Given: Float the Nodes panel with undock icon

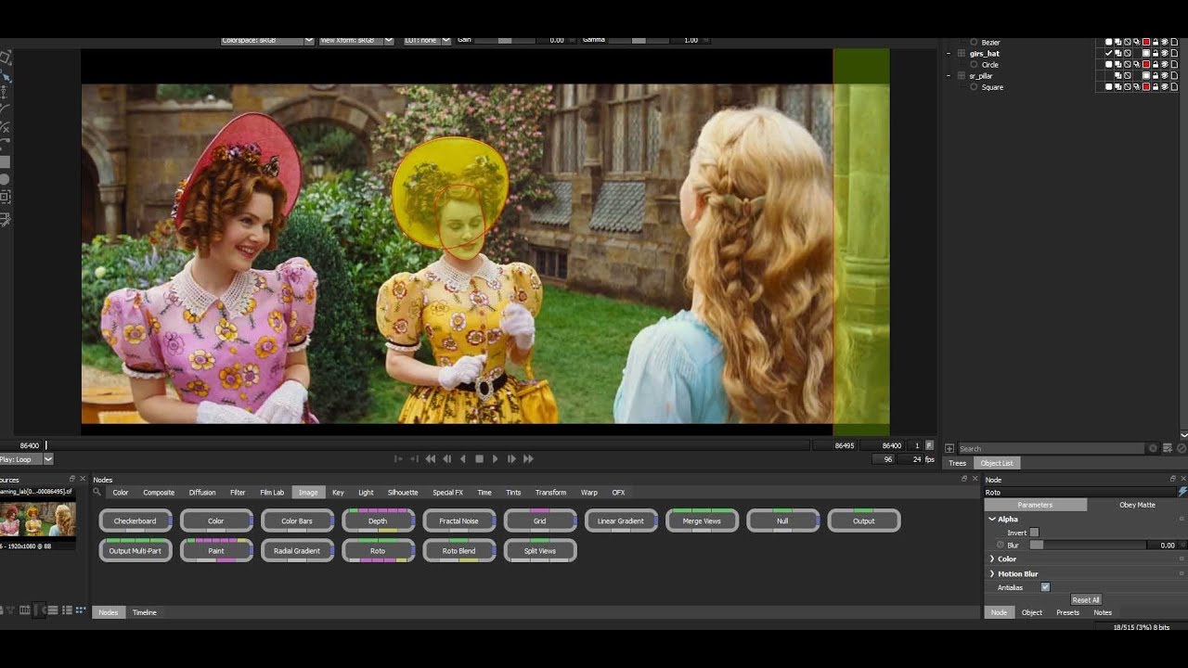Looking at the screenshot, I should pos(964,479).
